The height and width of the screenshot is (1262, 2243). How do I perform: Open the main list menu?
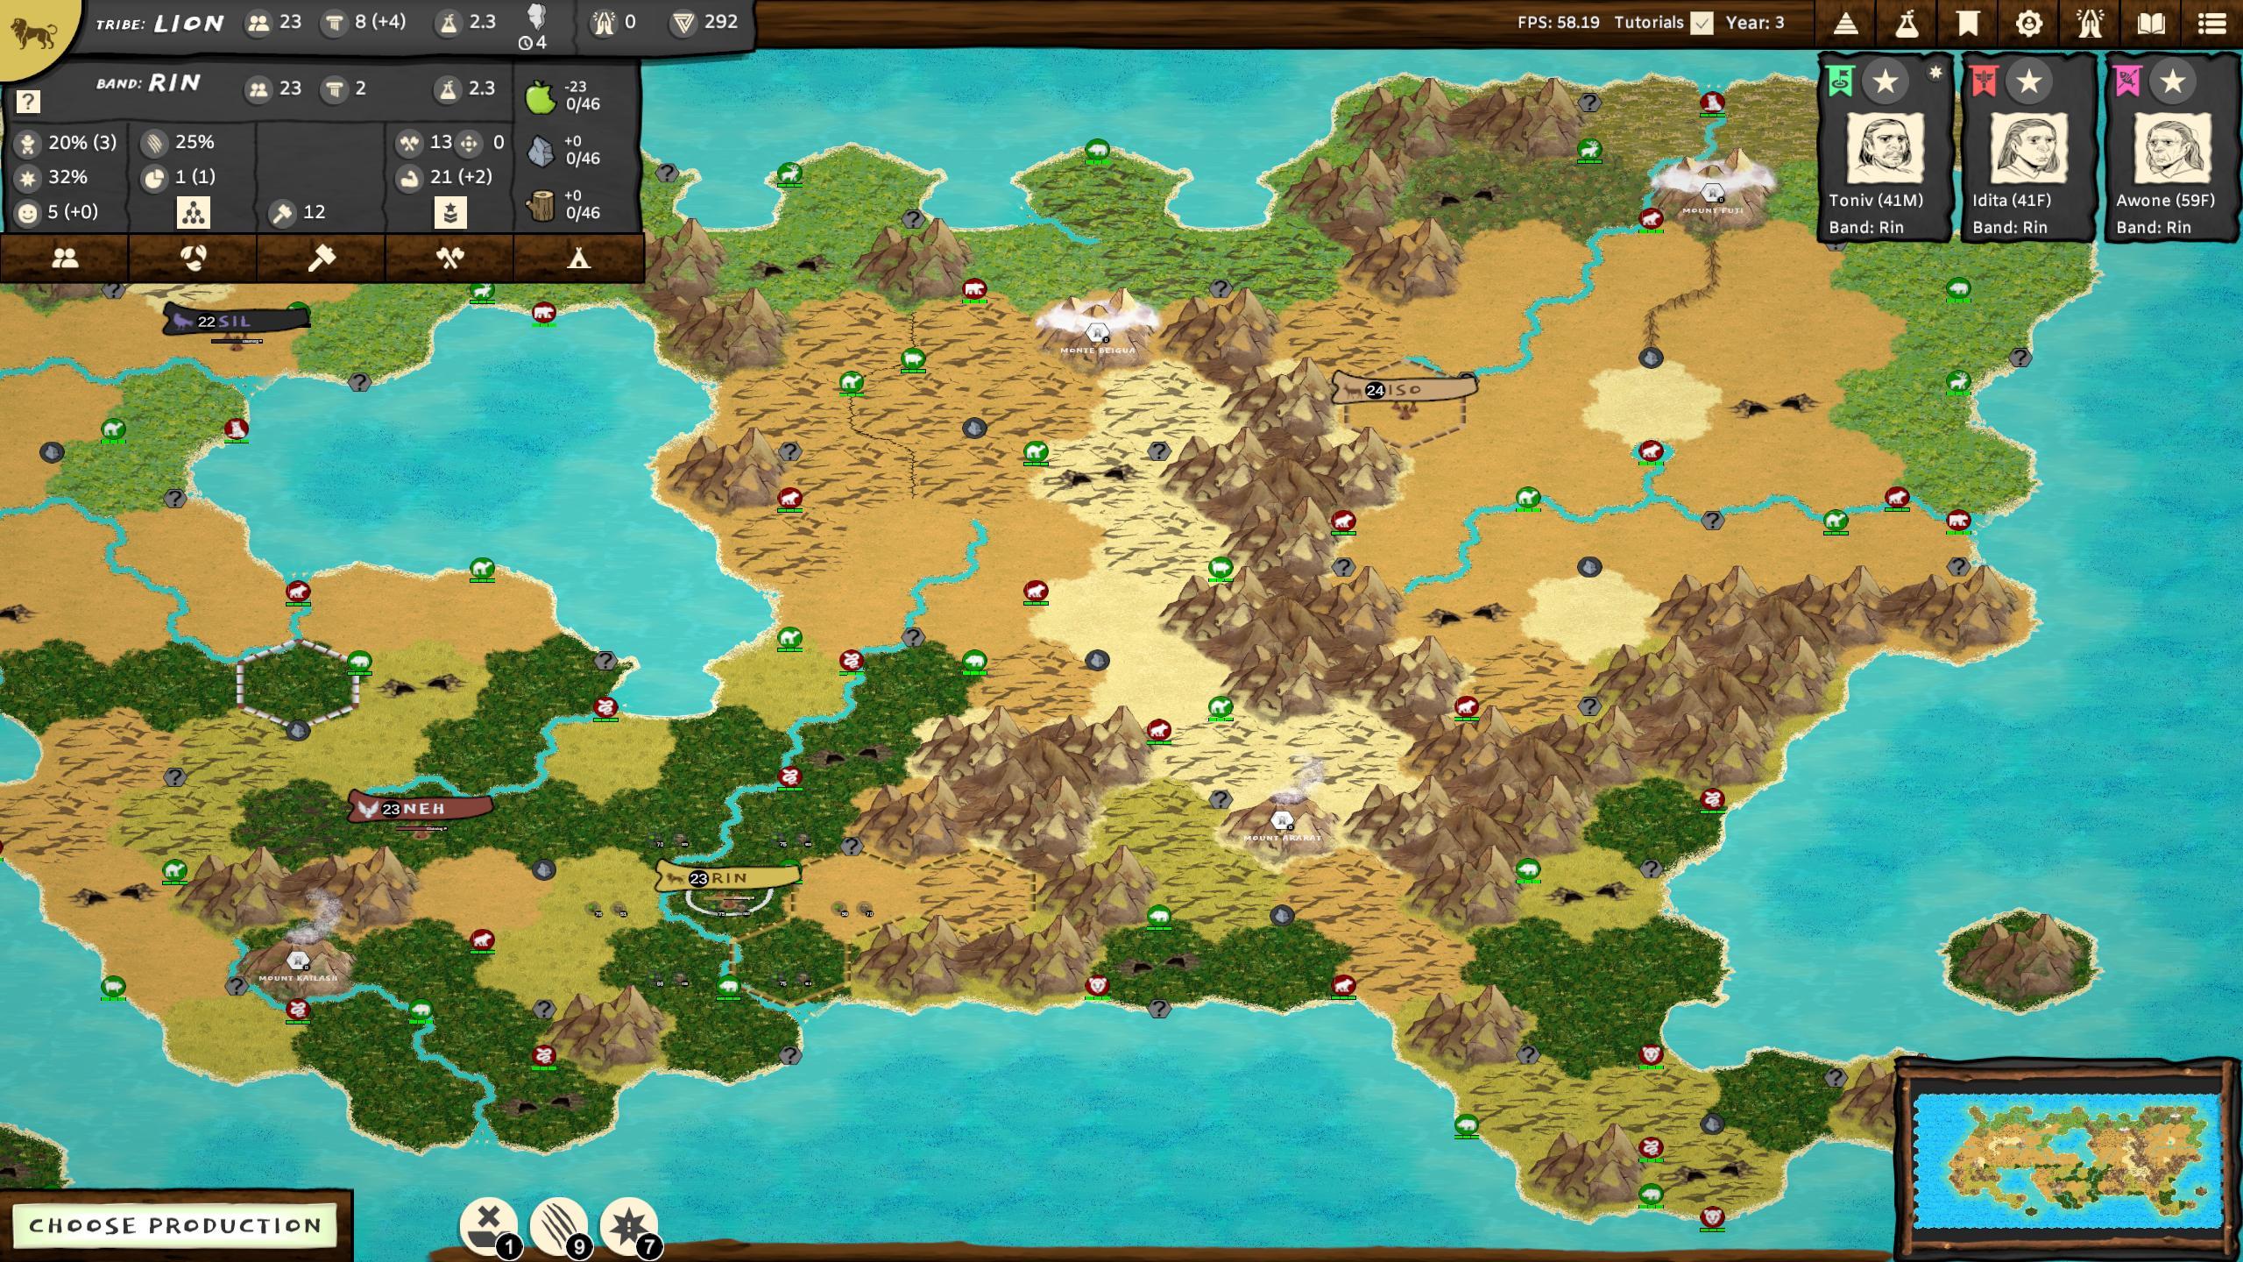pyautogui.click(x=2212, y=24)
